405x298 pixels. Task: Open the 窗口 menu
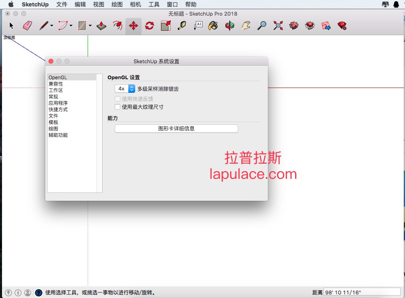click(172, 4)
